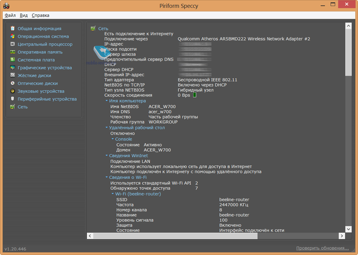Collapse the Сведения WinInet section
The height and width of the screenshot is (255, 358).
106,155
